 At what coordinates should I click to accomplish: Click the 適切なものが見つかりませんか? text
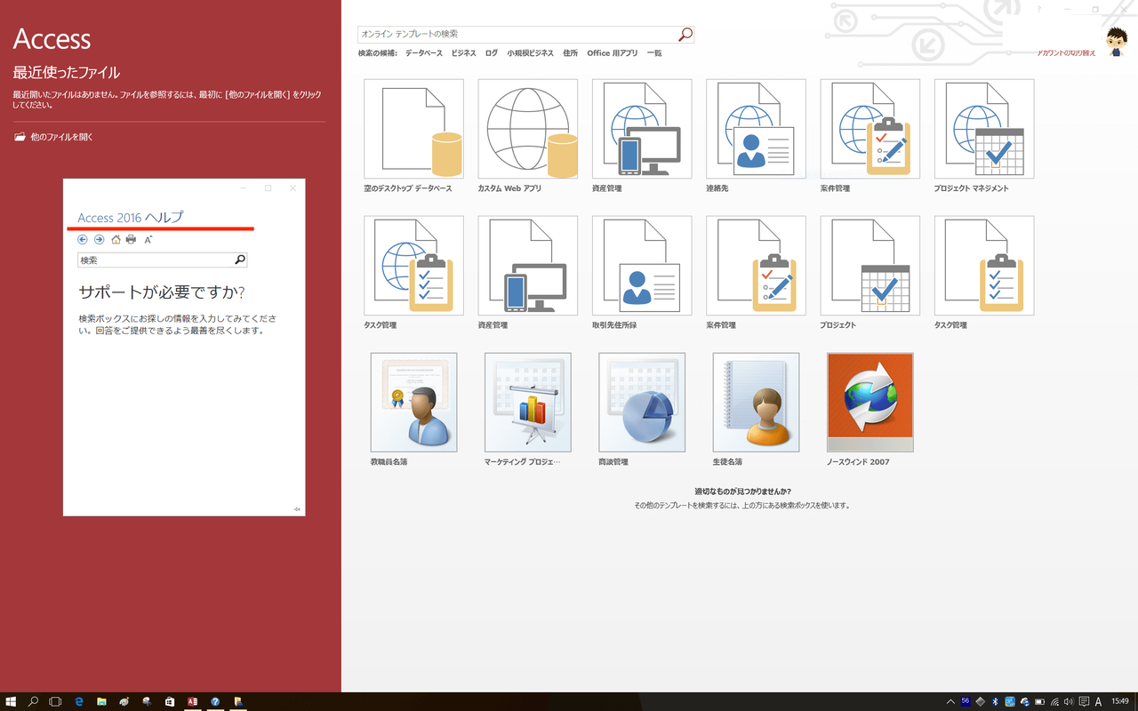click(x=743, y=491)
